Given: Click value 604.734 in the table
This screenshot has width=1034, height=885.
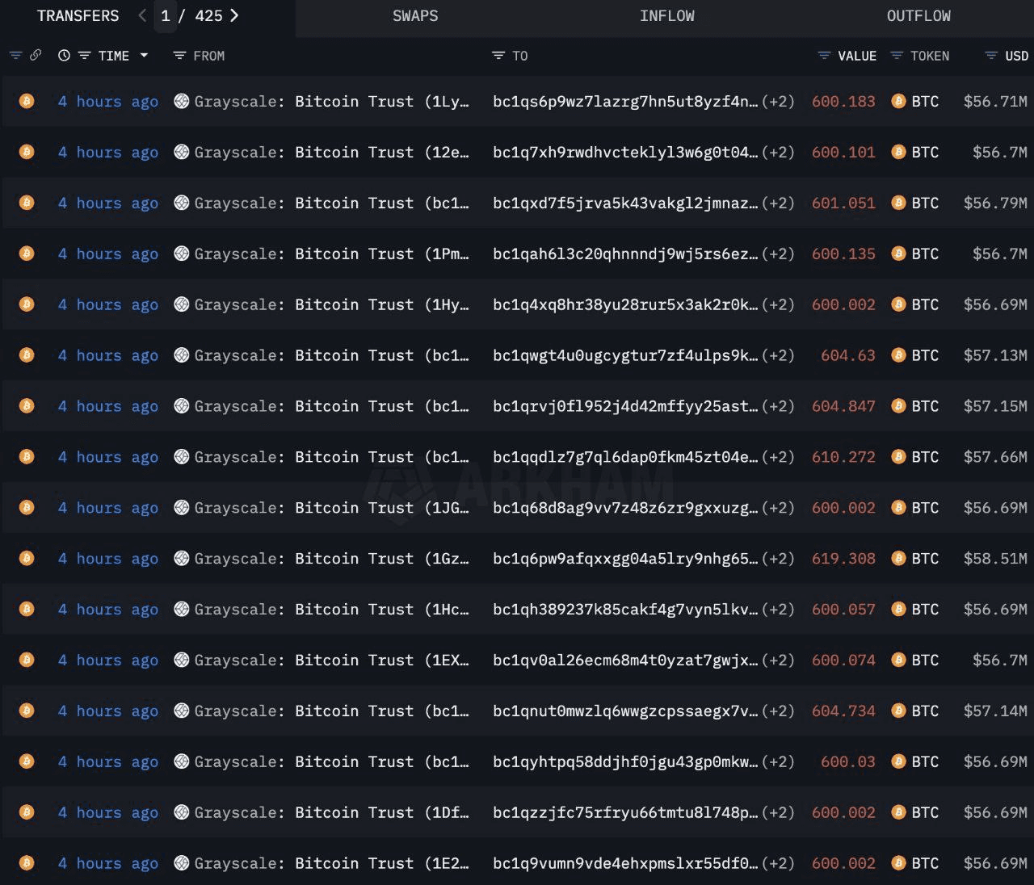Looking at the screenshot, I should [x=843, y=712].
